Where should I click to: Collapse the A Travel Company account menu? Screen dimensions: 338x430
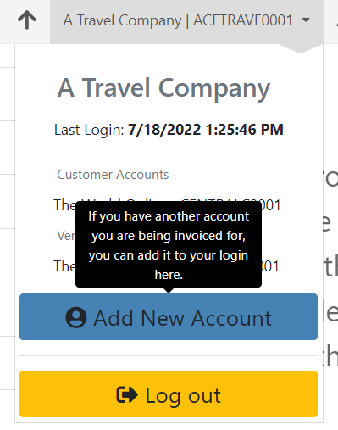[186, 22]
